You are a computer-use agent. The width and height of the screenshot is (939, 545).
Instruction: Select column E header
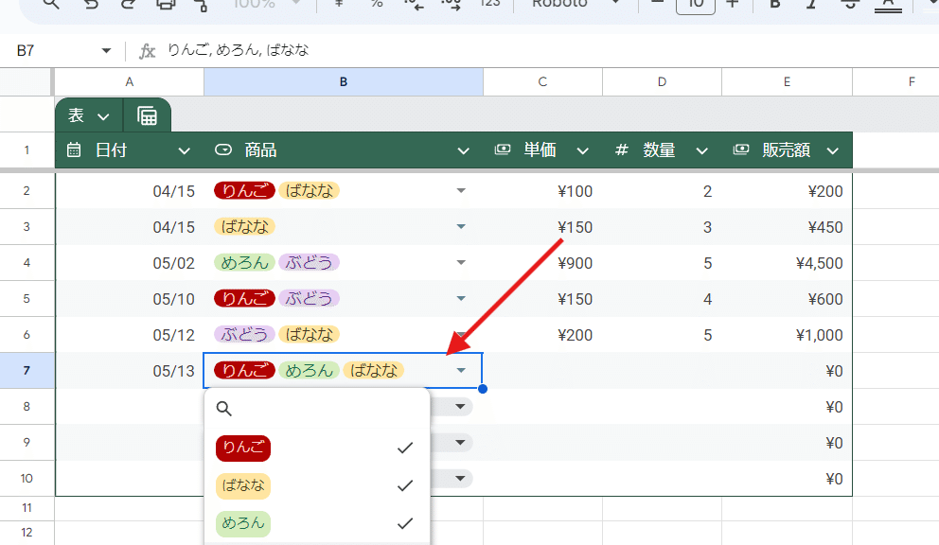tap(787, 82)
